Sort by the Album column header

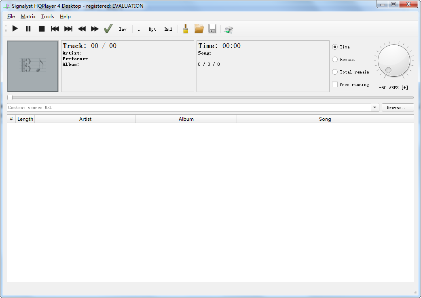pos(186,119)
